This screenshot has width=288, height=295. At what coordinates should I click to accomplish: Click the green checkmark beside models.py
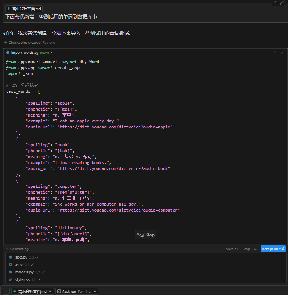coord(43,272)
